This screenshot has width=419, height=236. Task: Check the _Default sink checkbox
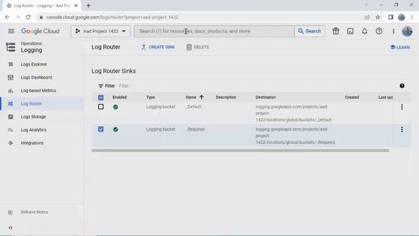(101, 107)
